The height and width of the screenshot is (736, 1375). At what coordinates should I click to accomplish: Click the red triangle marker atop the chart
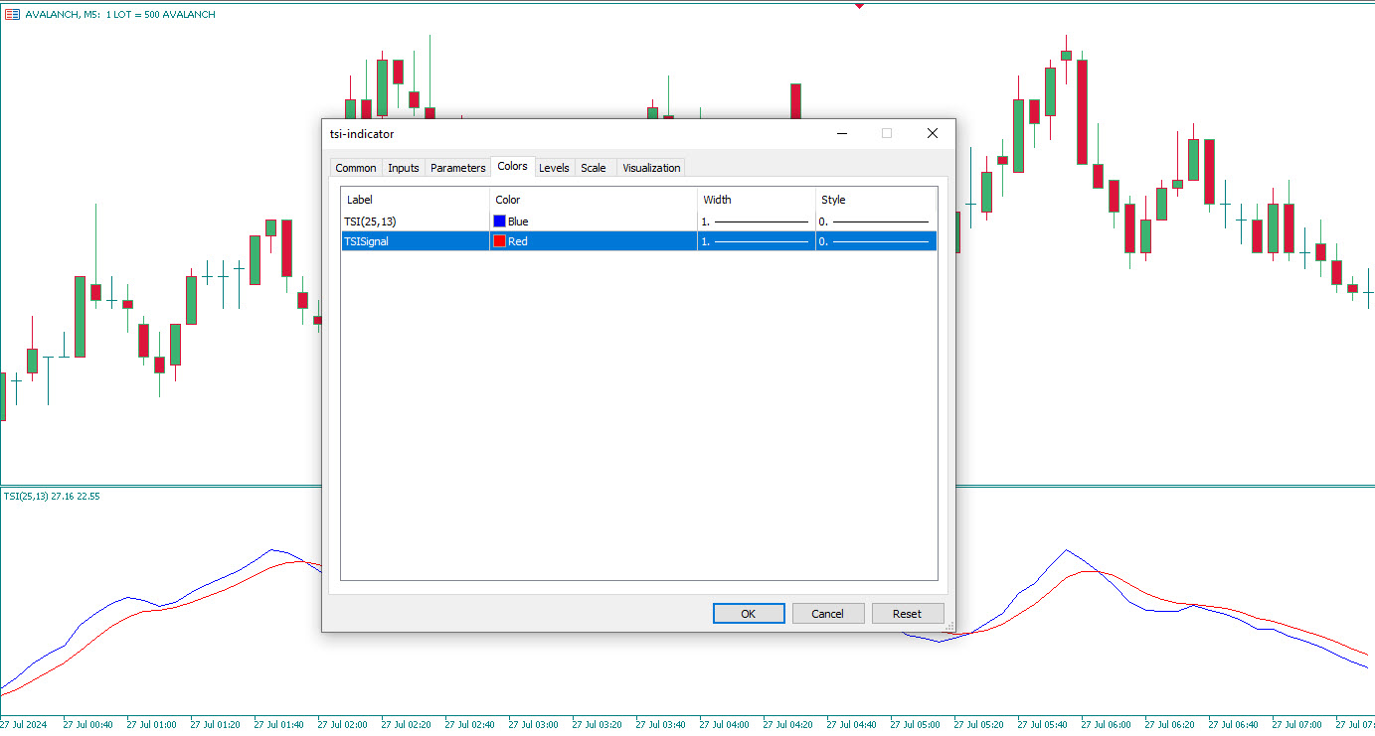859,5
